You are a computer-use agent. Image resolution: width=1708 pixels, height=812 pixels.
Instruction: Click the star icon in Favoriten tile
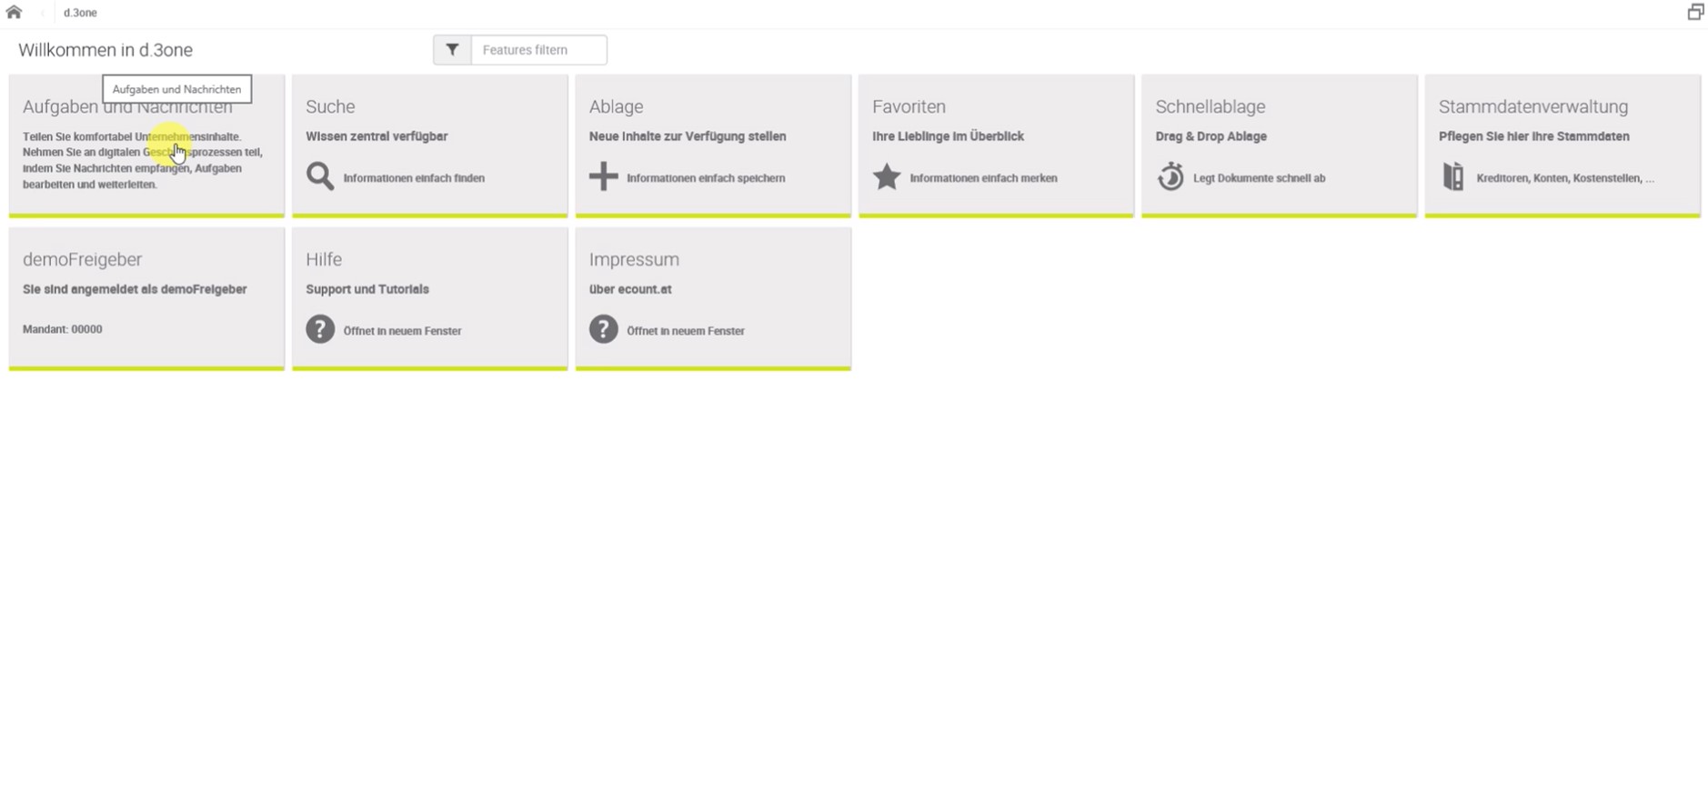[x=887, y=176]
